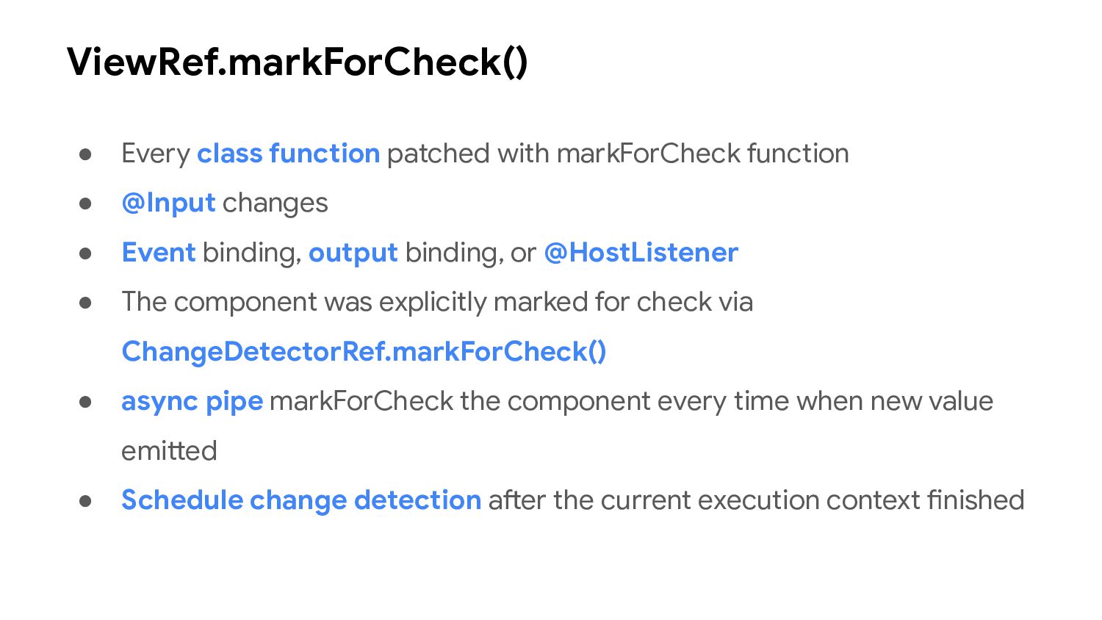1102x620 pixels.
Task: Click 'after the current execution context finished'
Action: point(756,500)
